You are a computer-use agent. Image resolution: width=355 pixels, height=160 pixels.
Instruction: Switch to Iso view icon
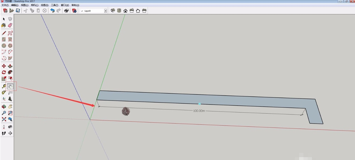pos(113,11)
